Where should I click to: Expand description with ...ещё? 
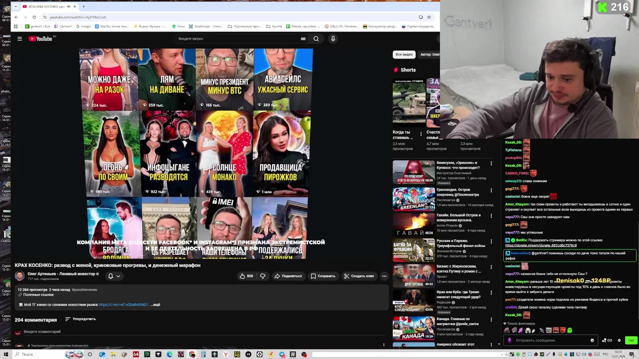click(x=155, y=305)
